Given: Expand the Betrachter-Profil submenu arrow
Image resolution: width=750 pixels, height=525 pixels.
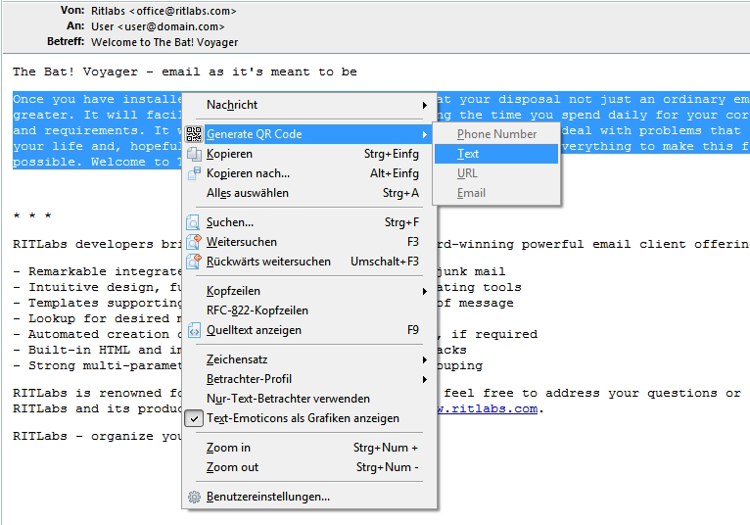Looking at the screenshot, I should coord(424,379).
